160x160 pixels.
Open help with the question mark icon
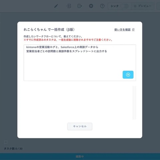coord(102,6)
